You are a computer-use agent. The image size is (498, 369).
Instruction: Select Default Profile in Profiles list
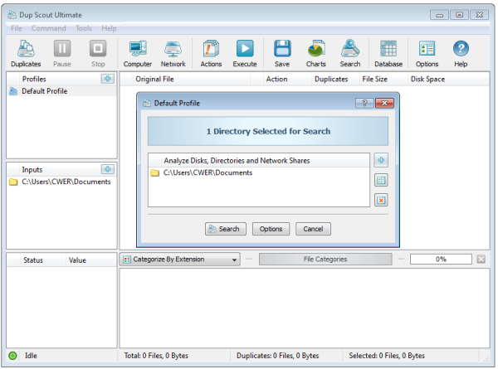pyautogui.click(x=62, y=91)
